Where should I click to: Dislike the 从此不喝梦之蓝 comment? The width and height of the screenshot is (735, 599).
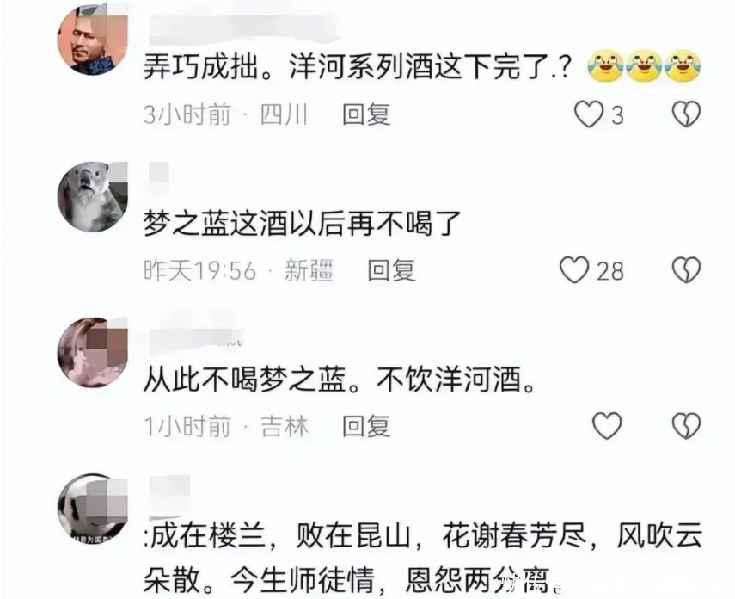[x=686, y=426]
